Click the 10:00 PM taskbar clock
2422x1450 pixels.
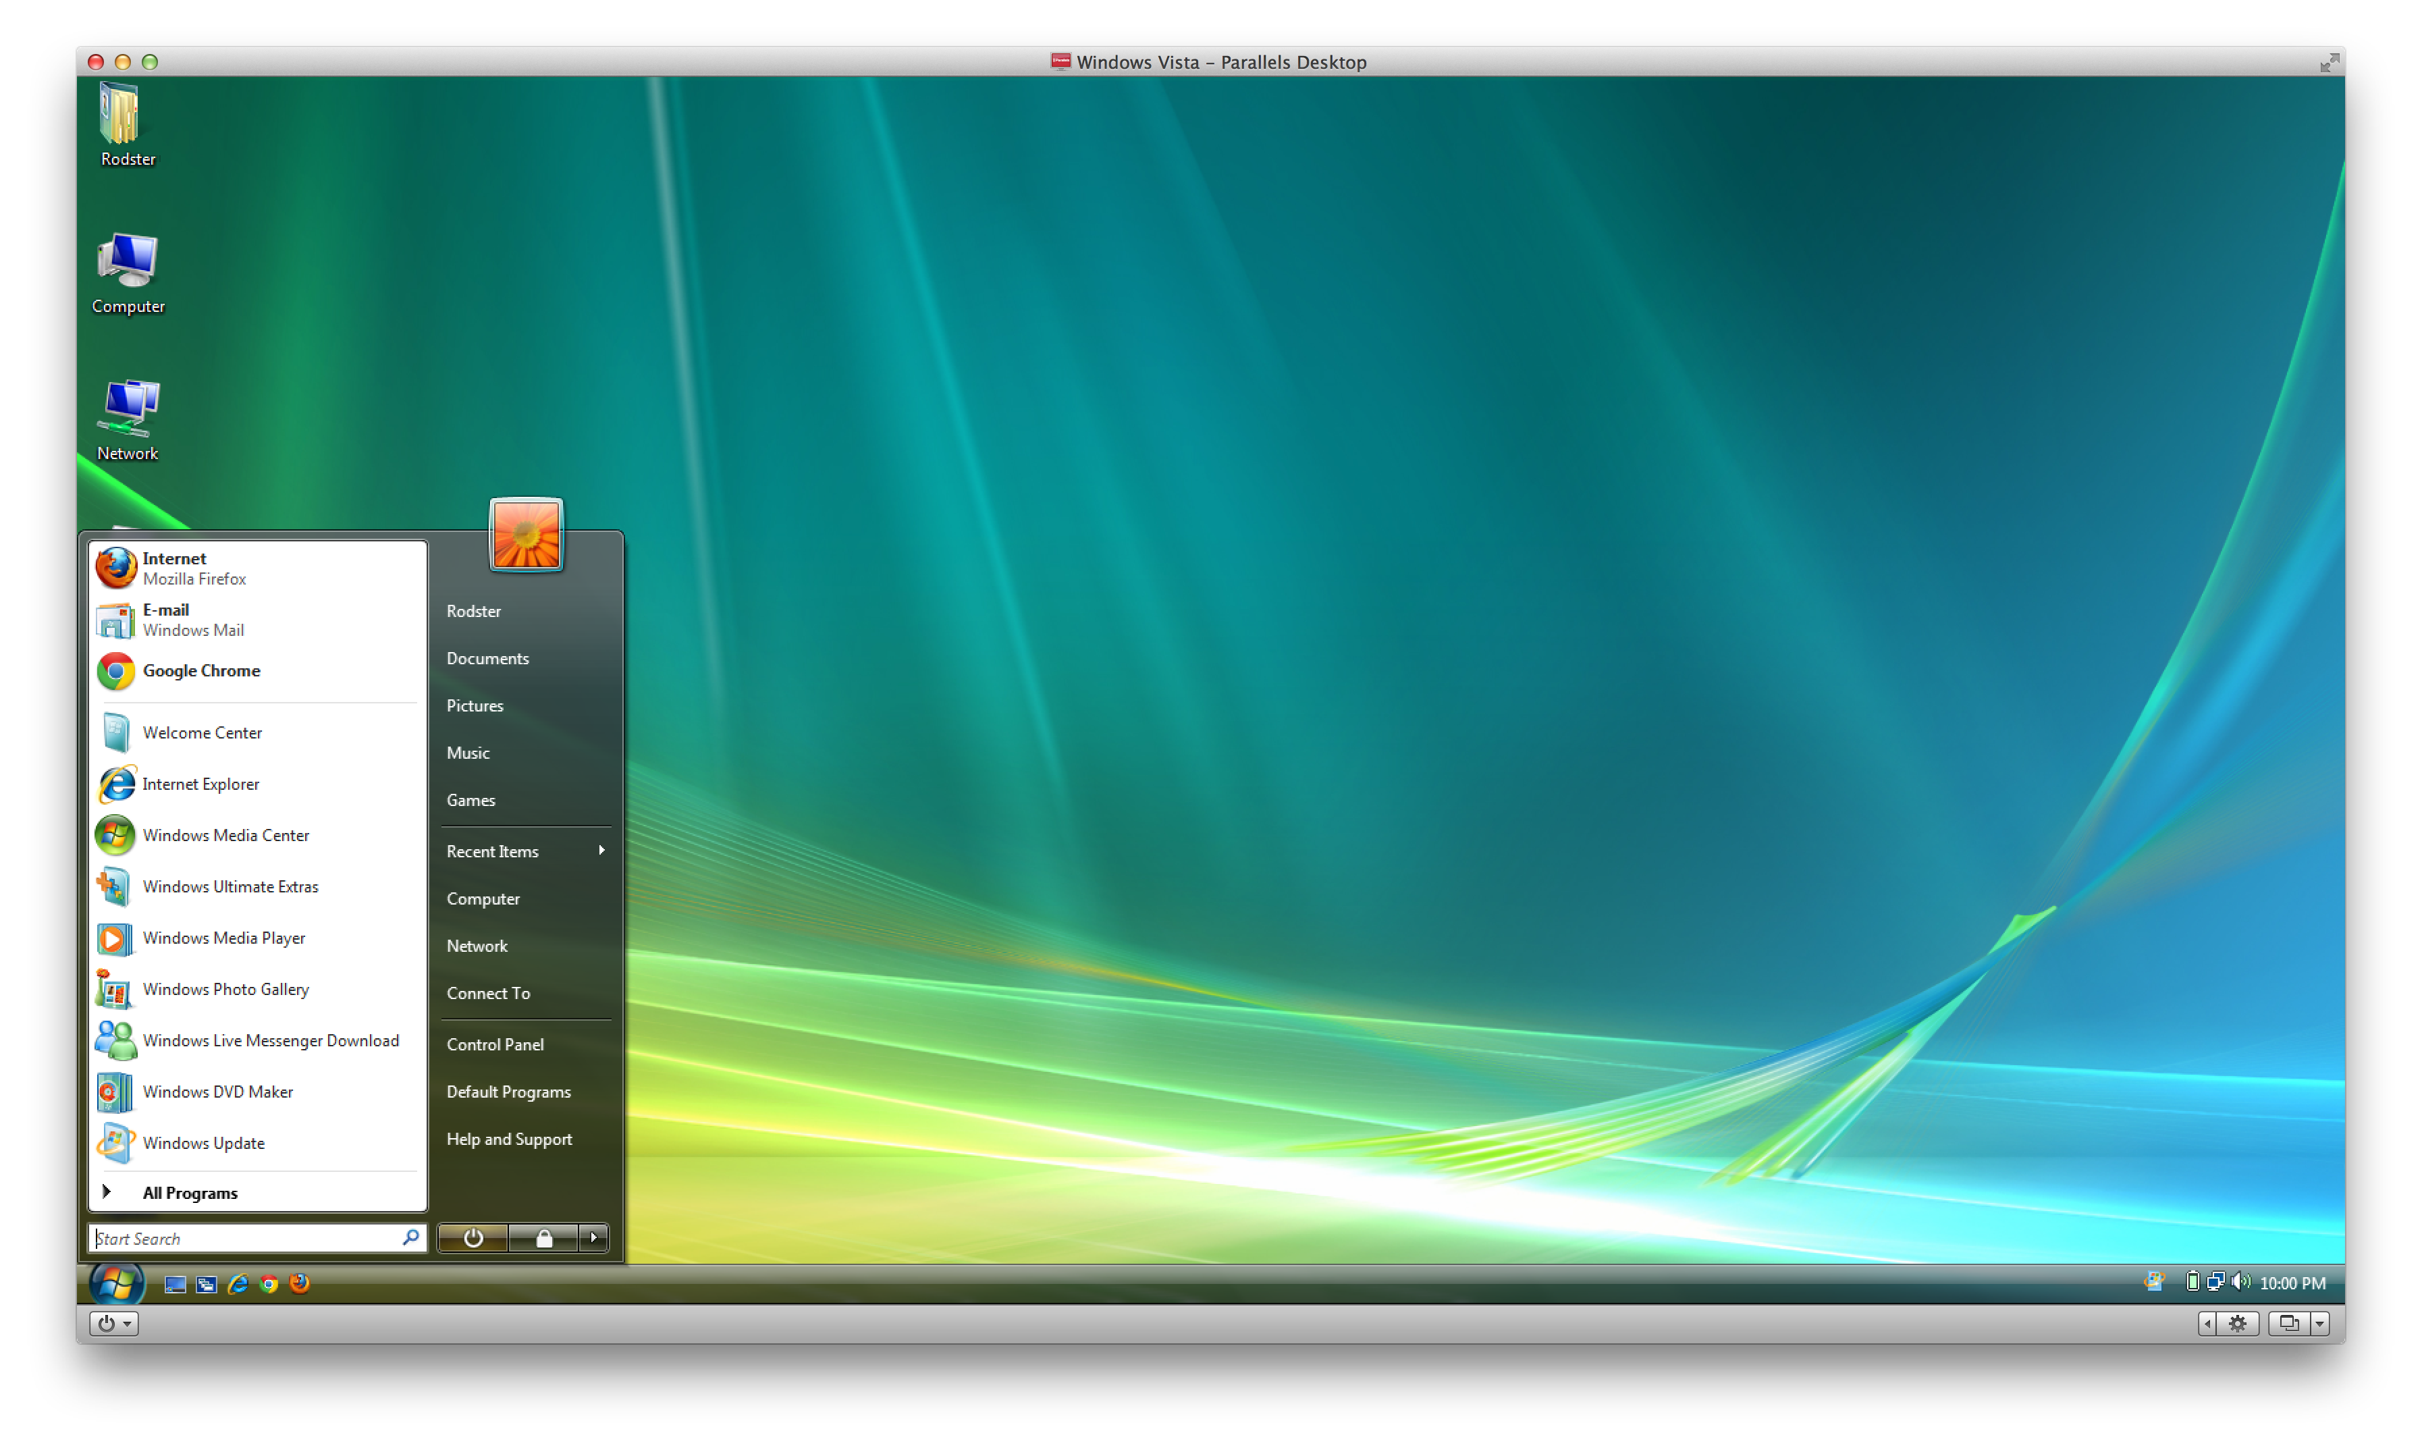coord(2292,1283)
